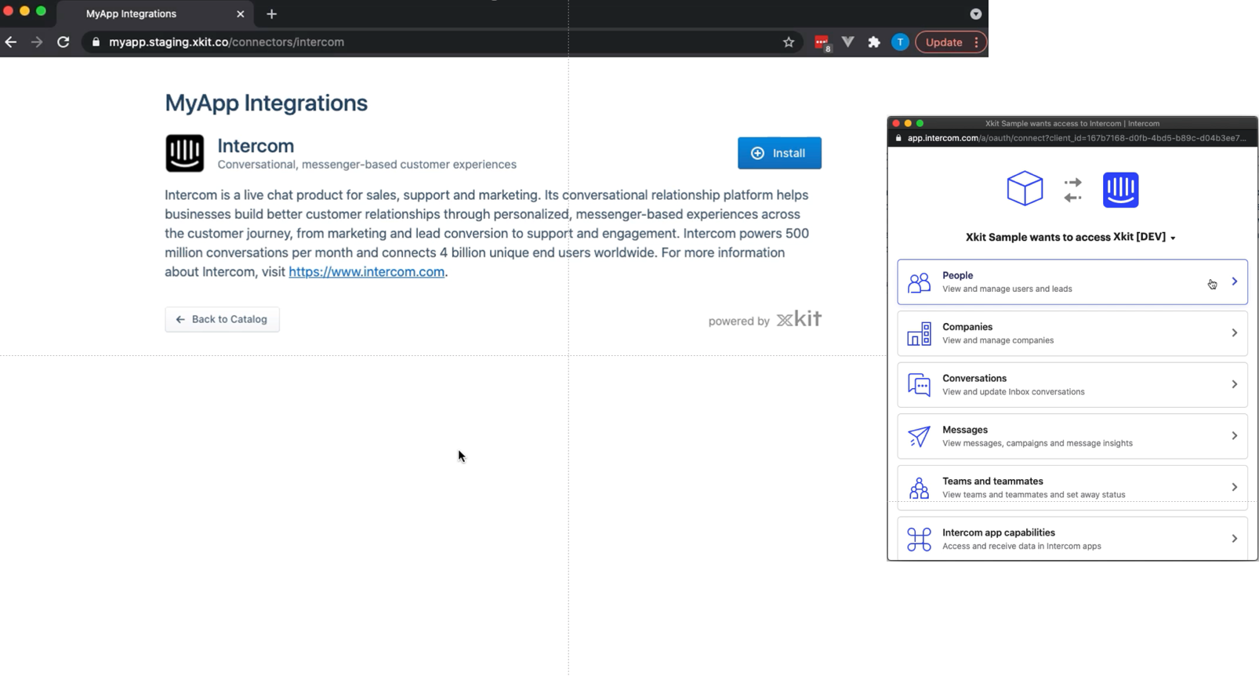Click the MyApp Integrations heading
The height and width of the screenshot is (676, 1259).
(266, 103)
